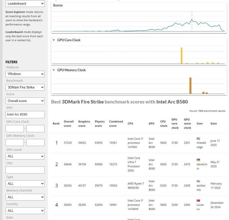The width and height of the screenshot is (229, 220).
Task: Click the CPU clock column header
Action: point(164,123)
